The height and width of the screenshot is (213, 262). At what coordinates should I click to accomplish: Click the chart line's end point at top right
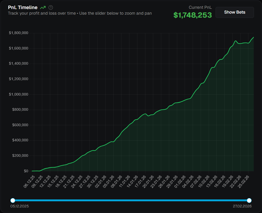(253, 37)
